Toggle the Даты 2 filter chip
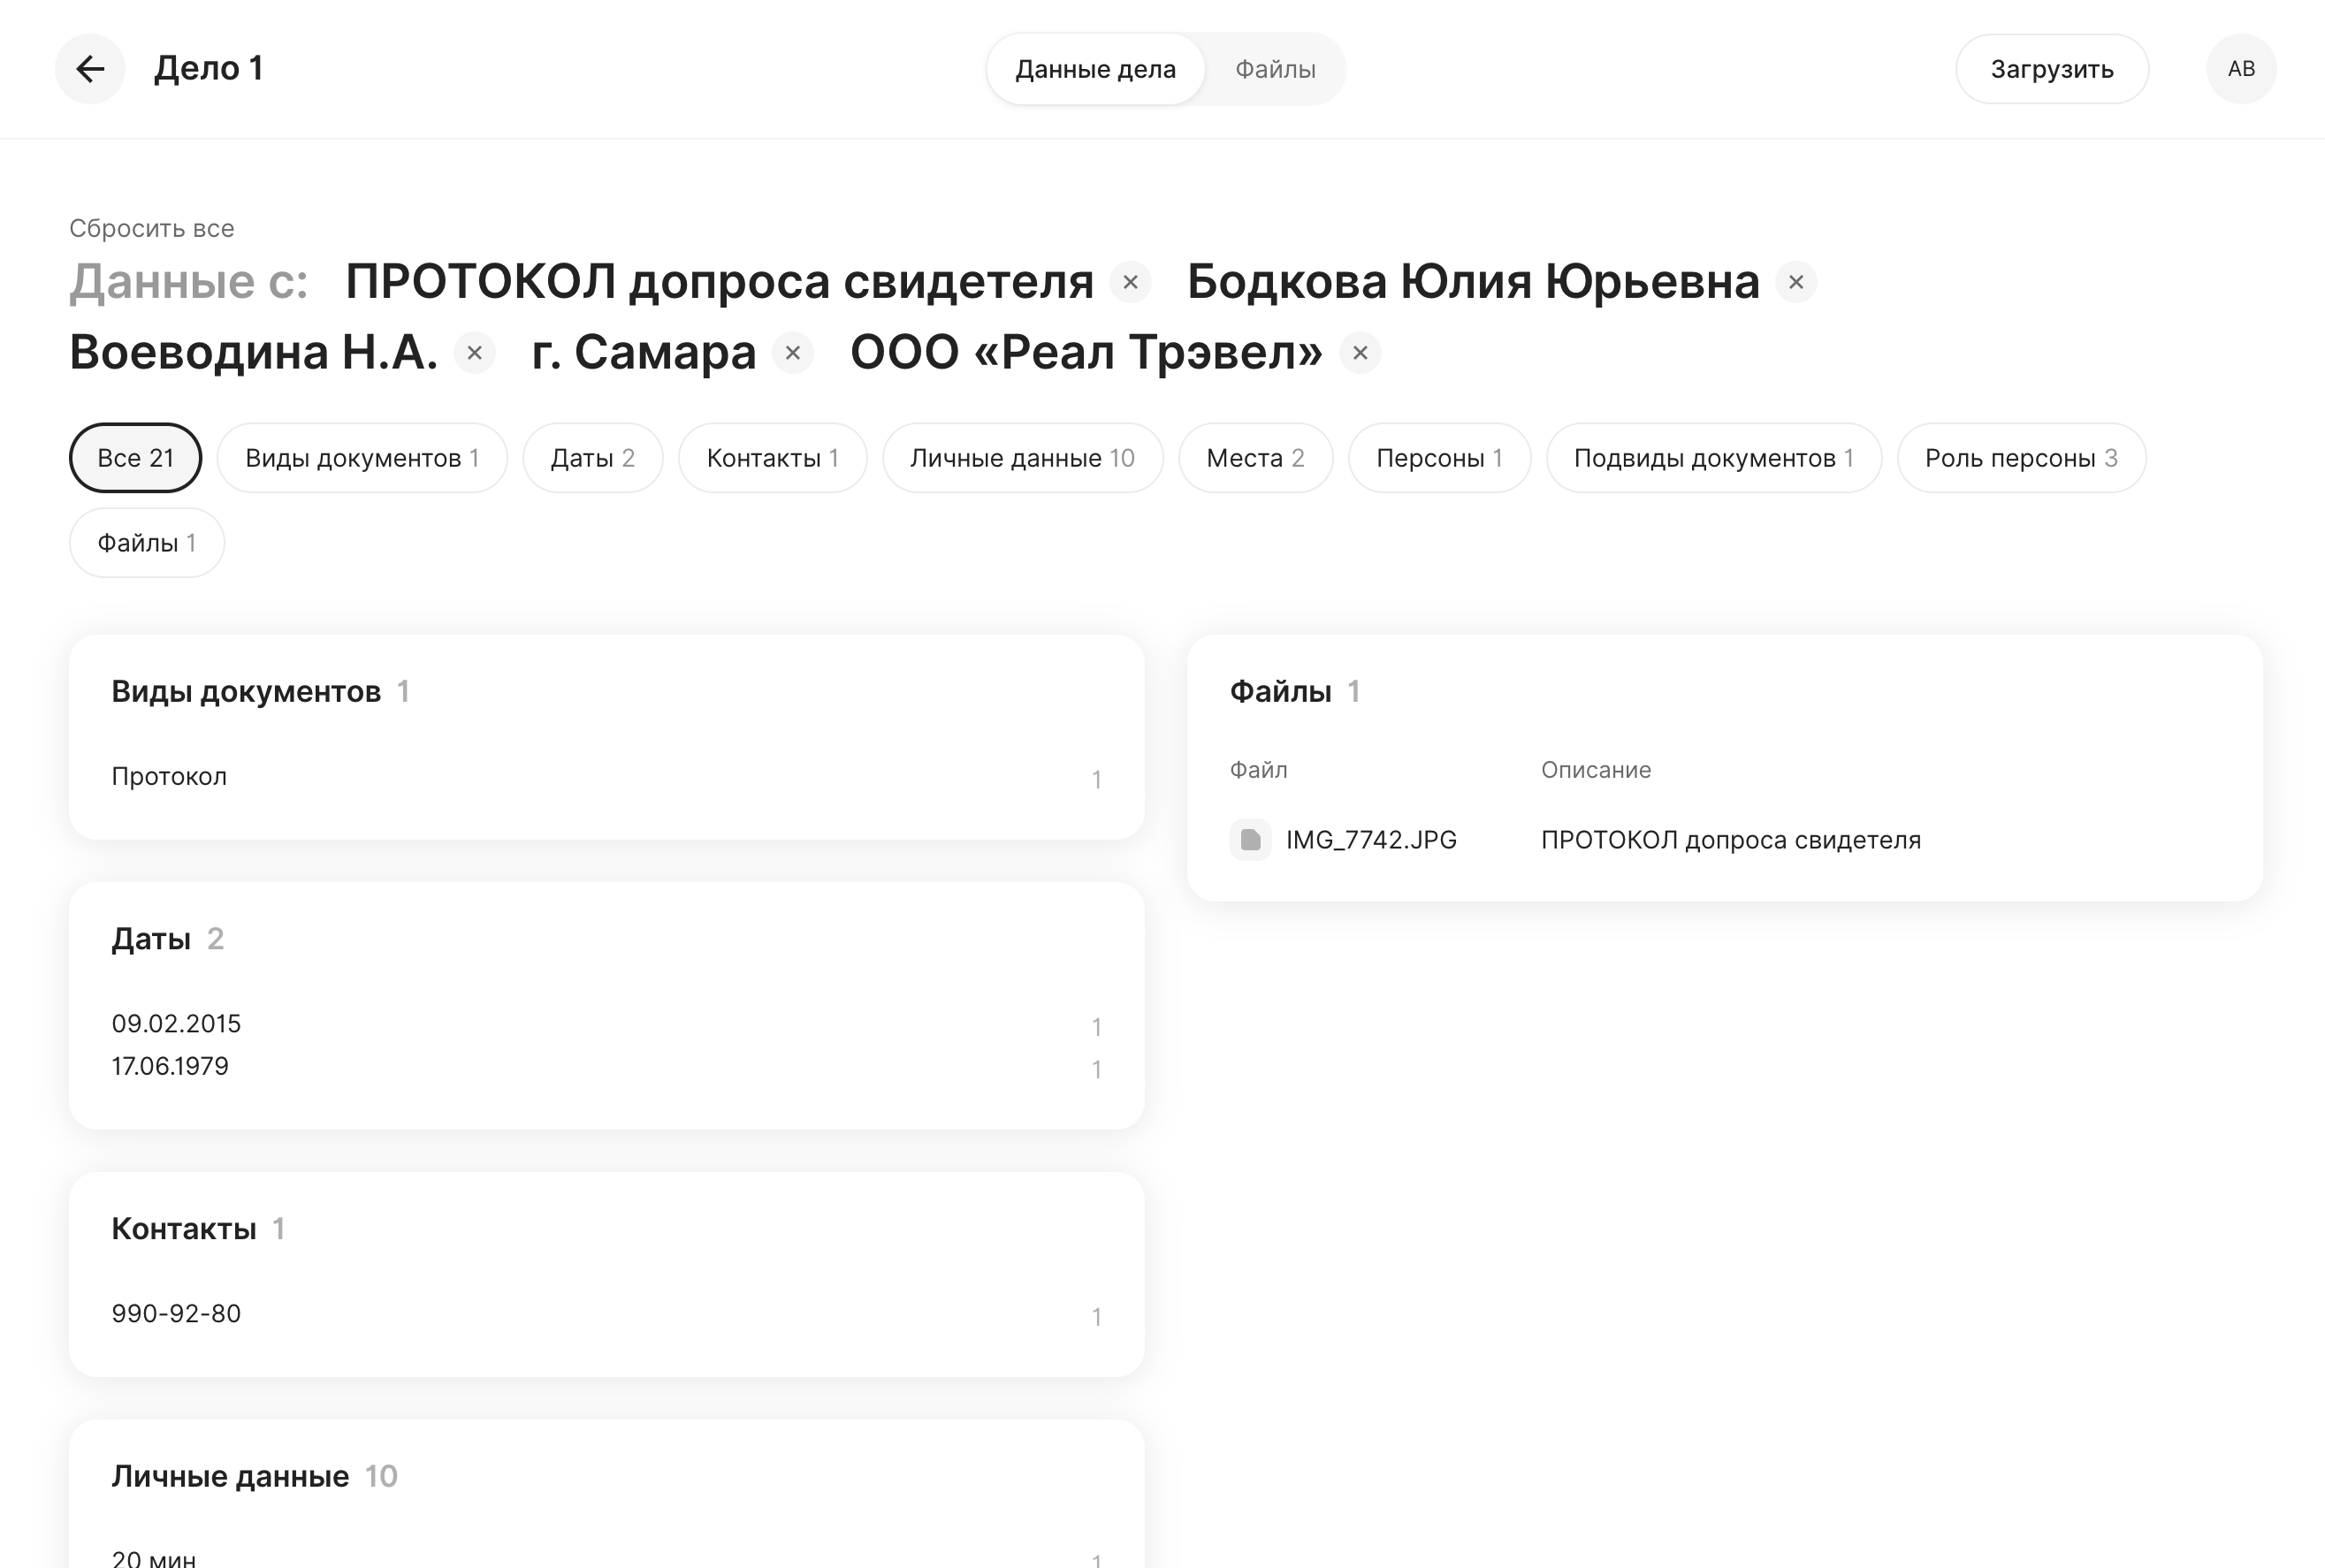Viewport: 2325px width, 1568px height. pyautogui.click(x=592, y=457)
